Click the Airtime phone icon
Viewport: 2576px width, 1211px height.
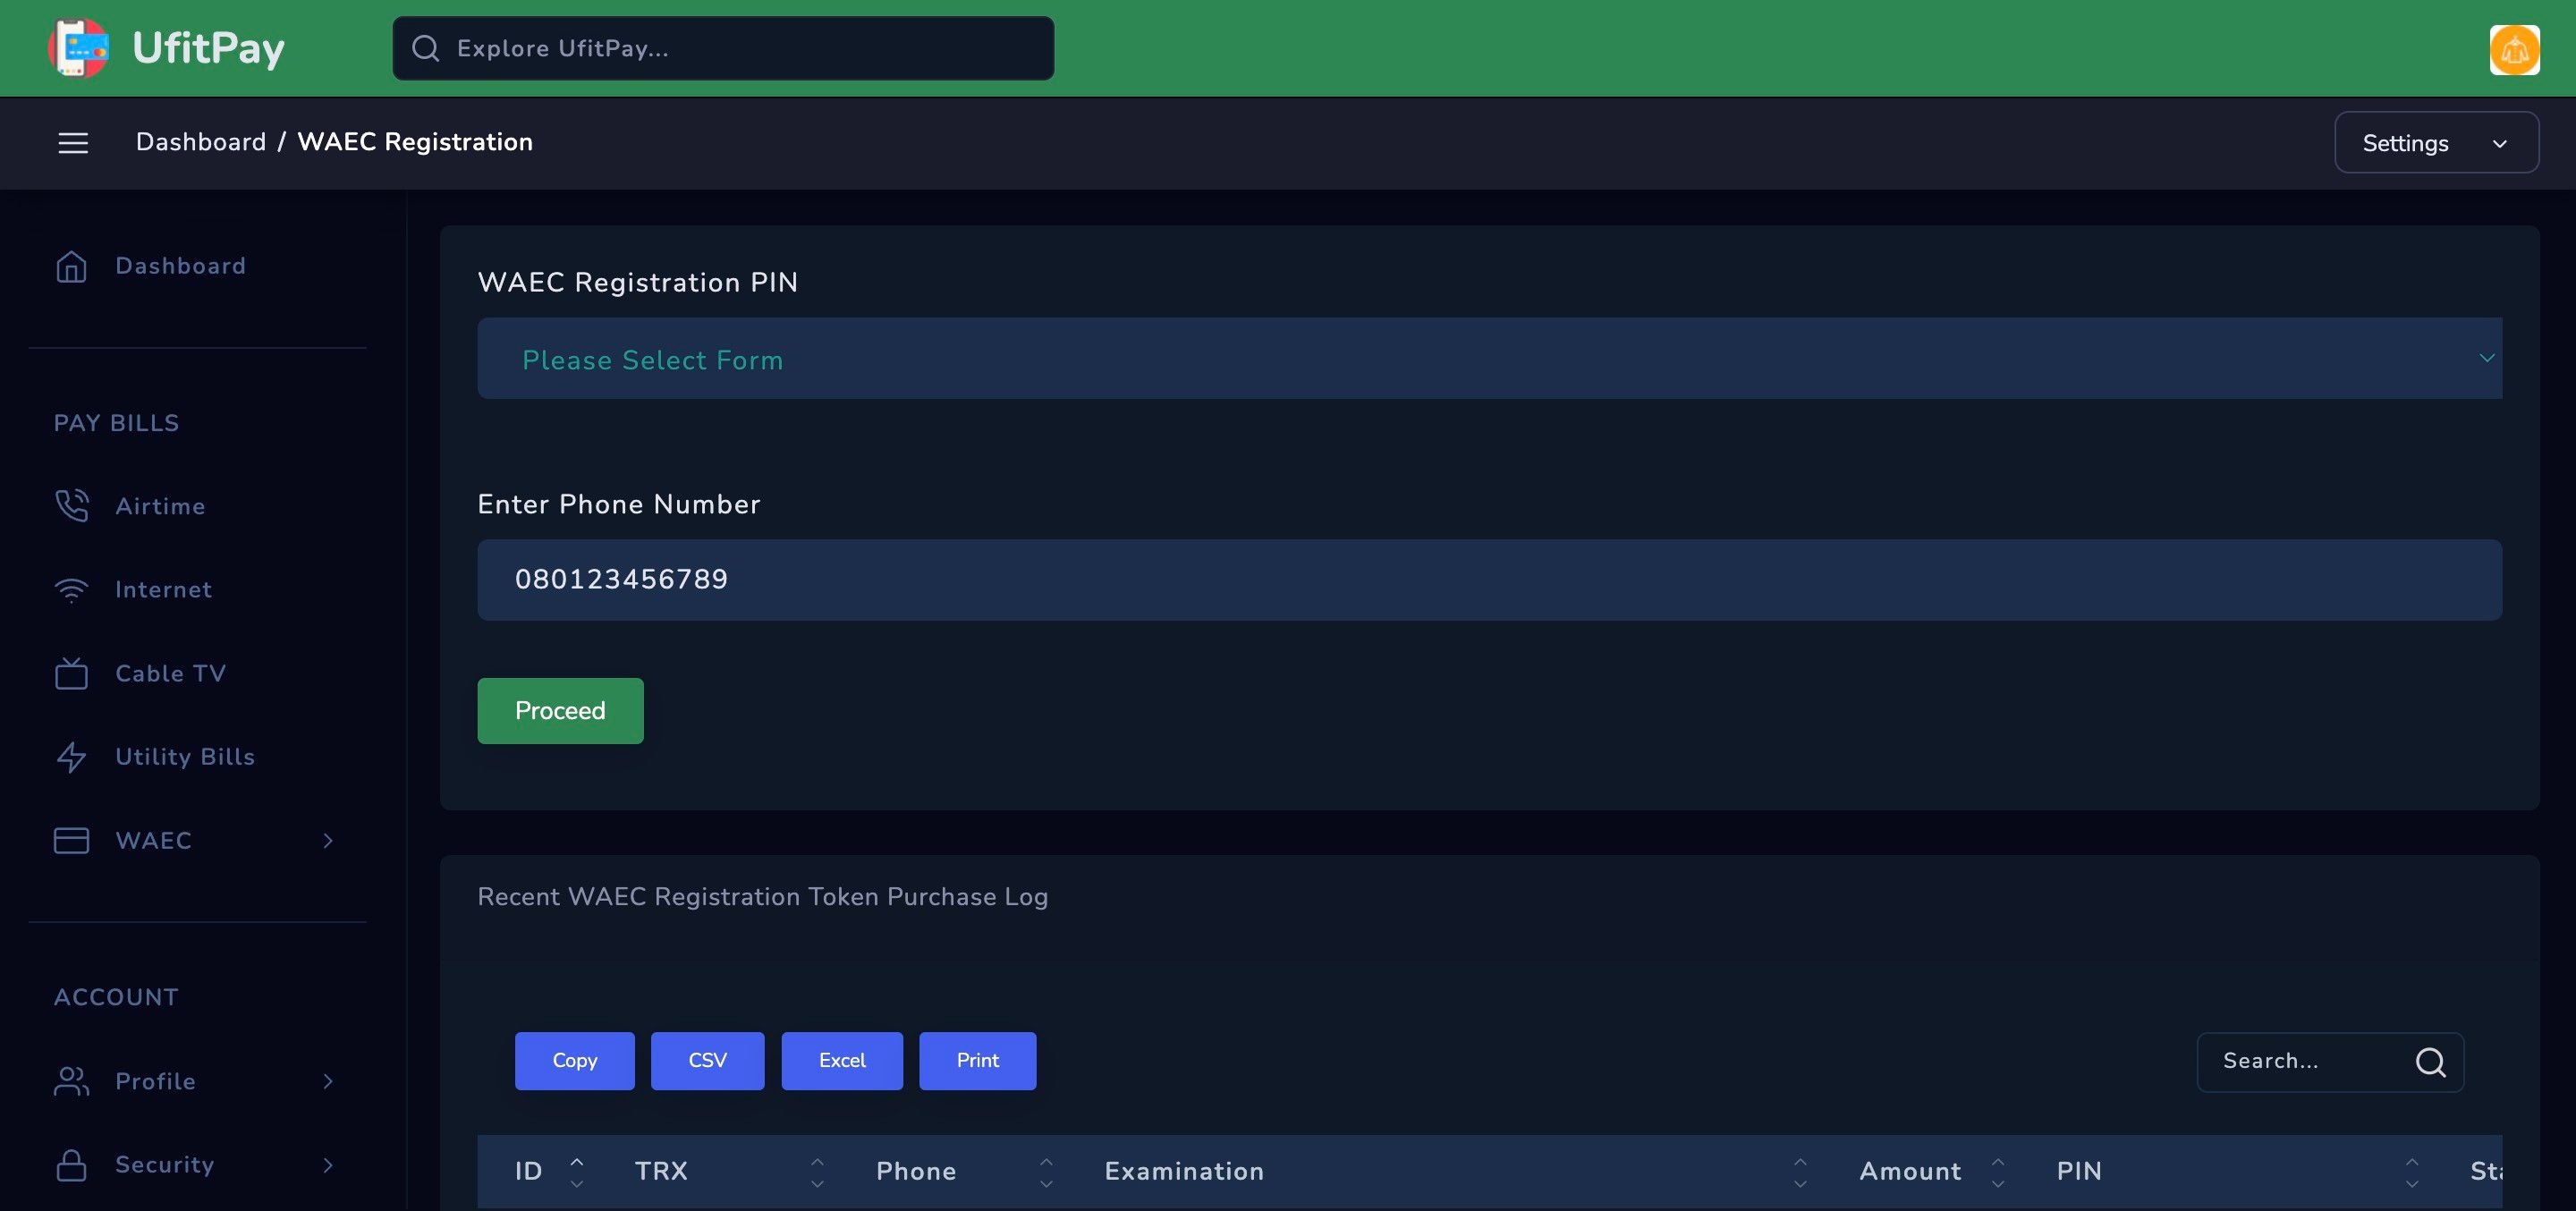(x=71, y=506)
